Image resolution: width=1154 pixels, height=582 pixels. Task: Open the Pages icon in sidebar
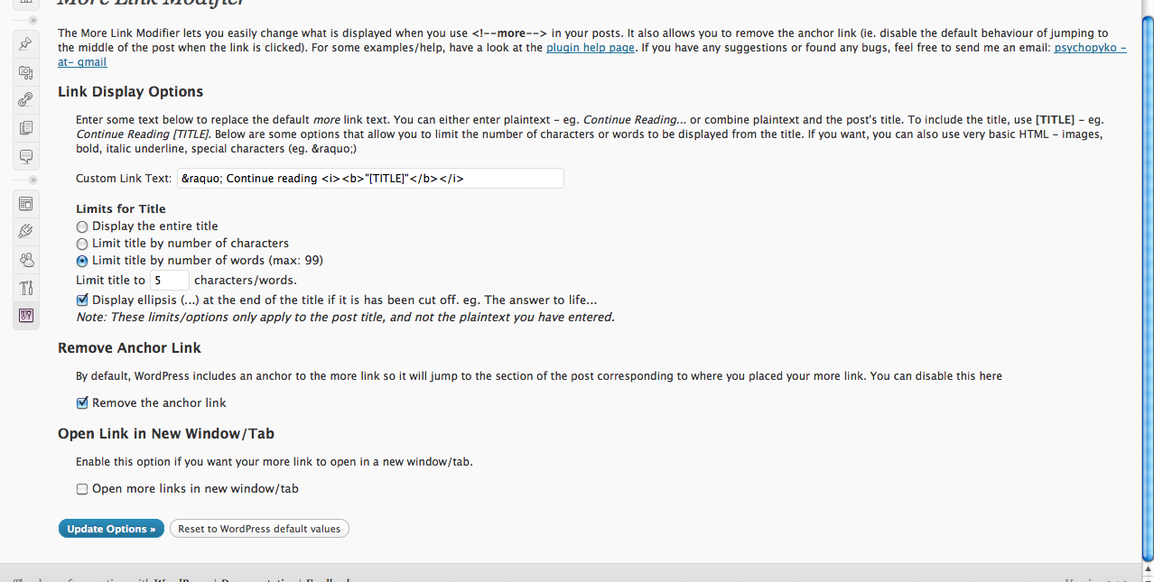(26, 127)
